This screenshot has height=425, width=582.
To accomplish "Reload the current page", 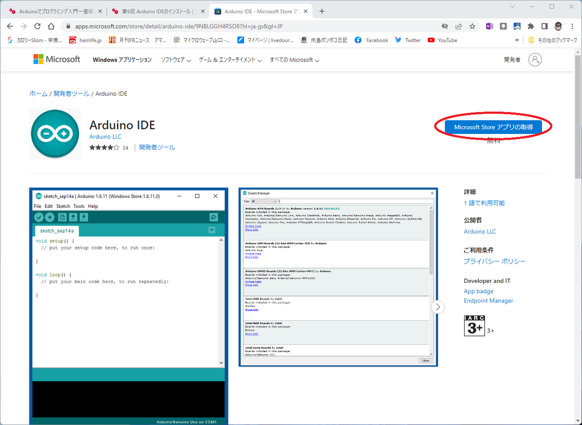I will pyautogui.click(x=37, y=26).
